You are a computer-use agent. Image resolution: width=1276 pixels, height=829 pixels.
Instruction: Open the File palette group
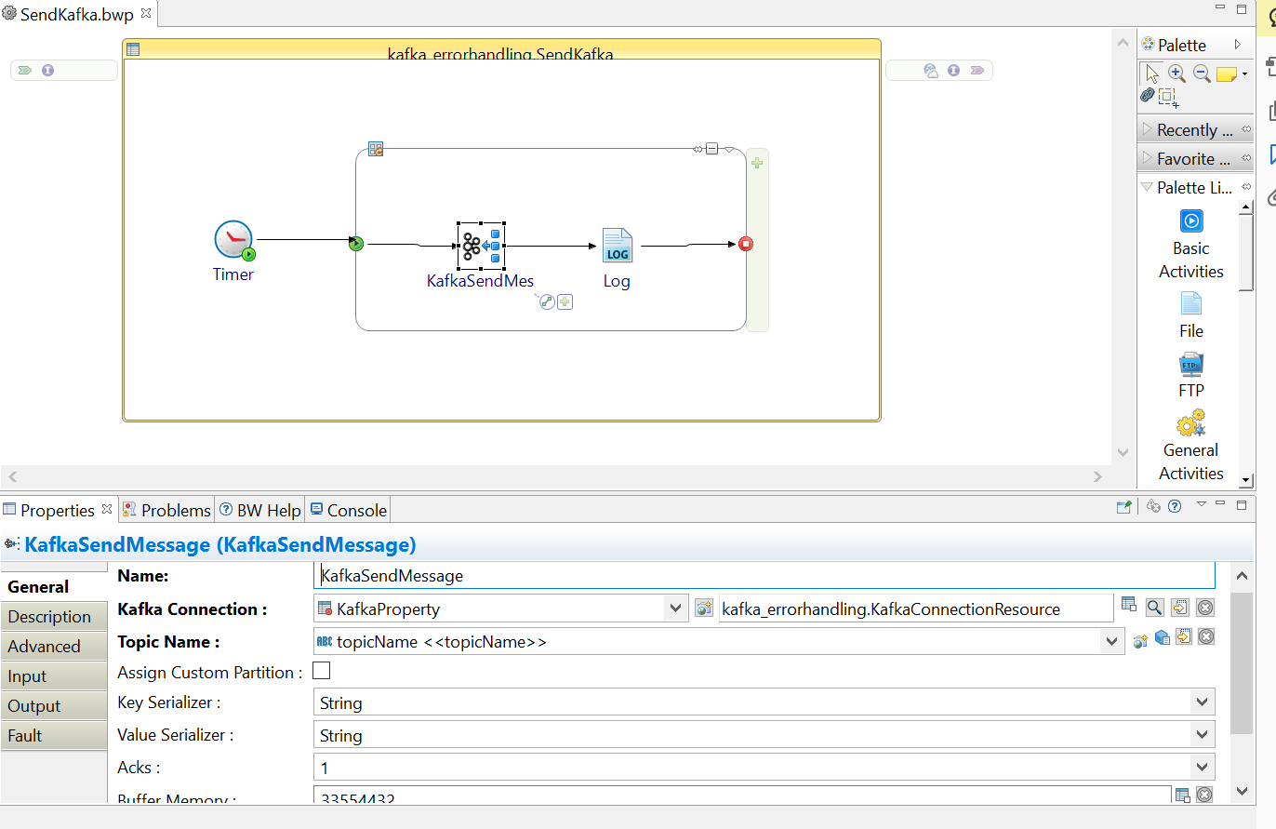[1190, 304]
